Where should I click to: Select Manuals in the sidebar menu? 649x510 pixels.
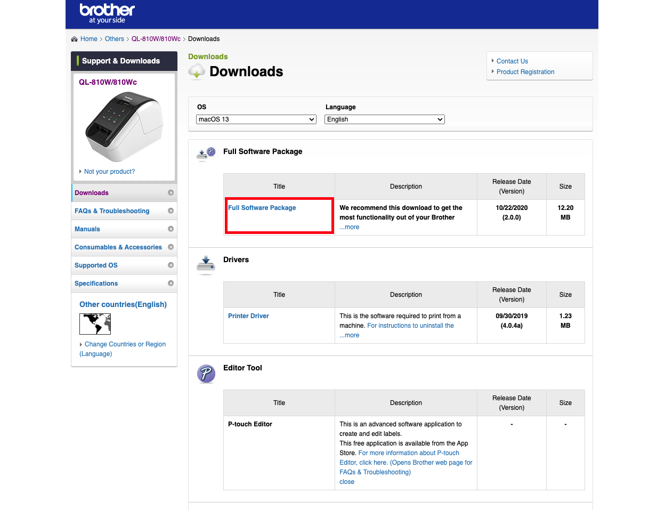87,229
